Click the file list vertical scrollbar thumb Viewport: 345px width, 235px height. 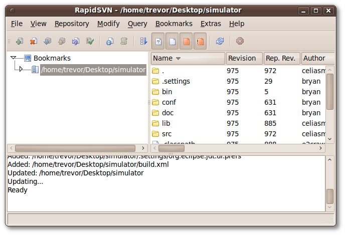[x=330, y=92]
